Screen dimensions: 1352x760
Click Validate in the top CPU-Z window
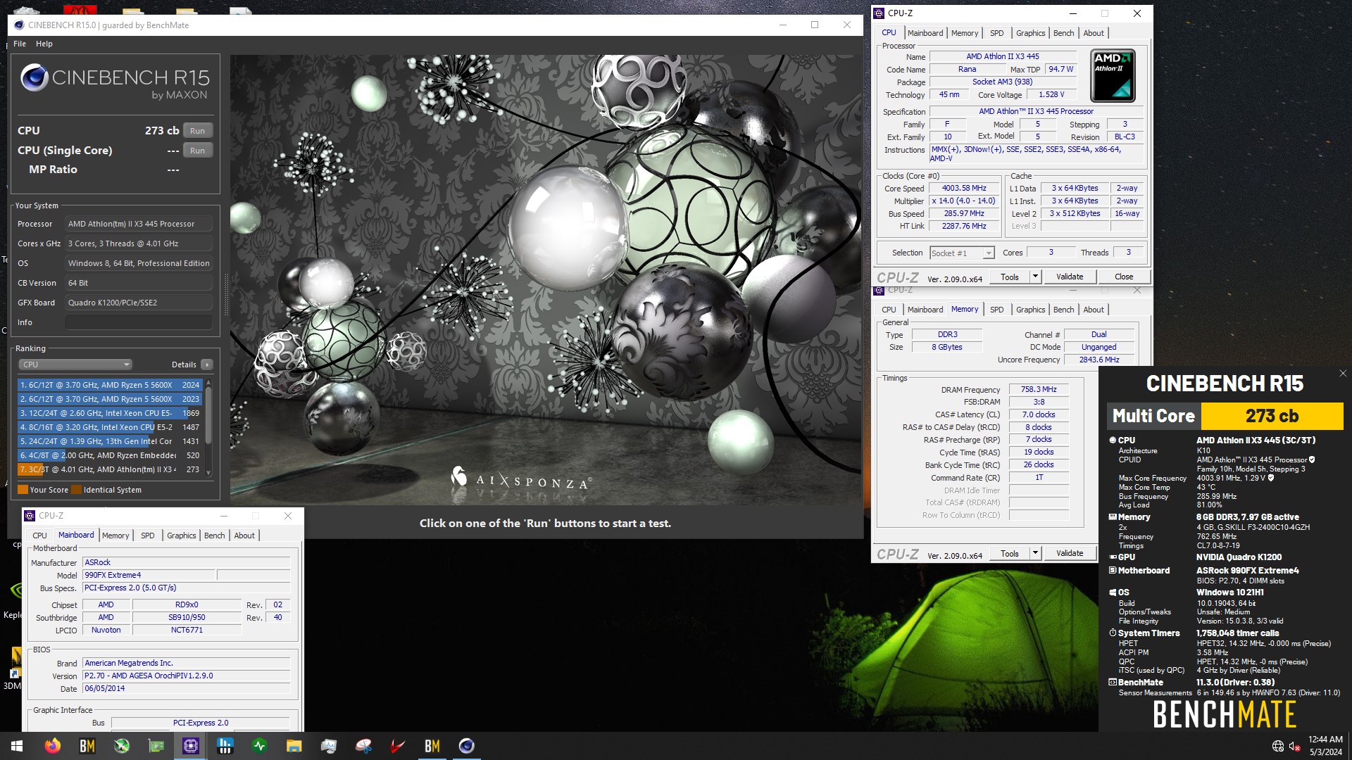[x=1070, y=277]
